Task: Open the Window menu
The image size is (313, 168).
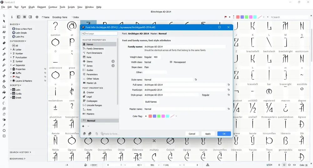Action: (x=89, y=7)
